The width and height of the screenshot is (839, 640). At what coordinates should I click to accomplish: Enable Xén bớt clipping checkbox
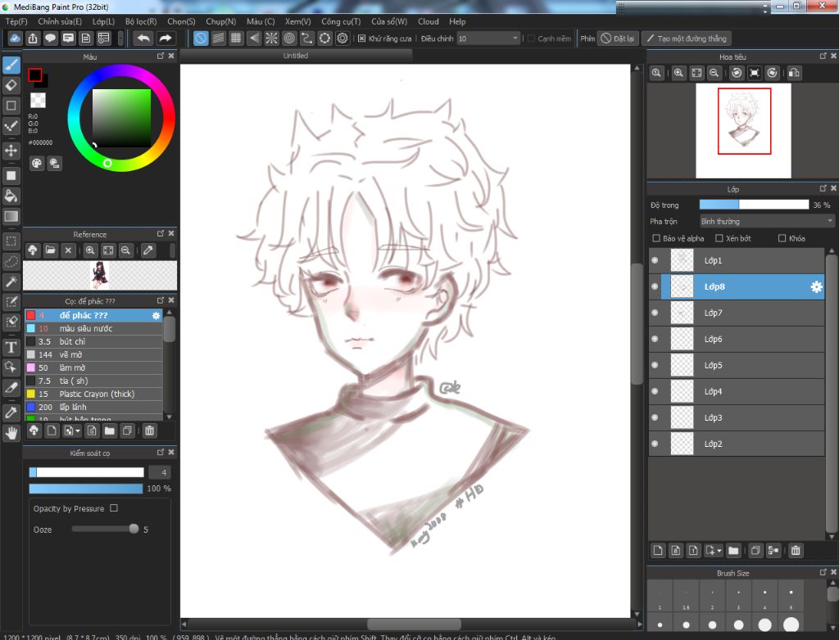719,238
